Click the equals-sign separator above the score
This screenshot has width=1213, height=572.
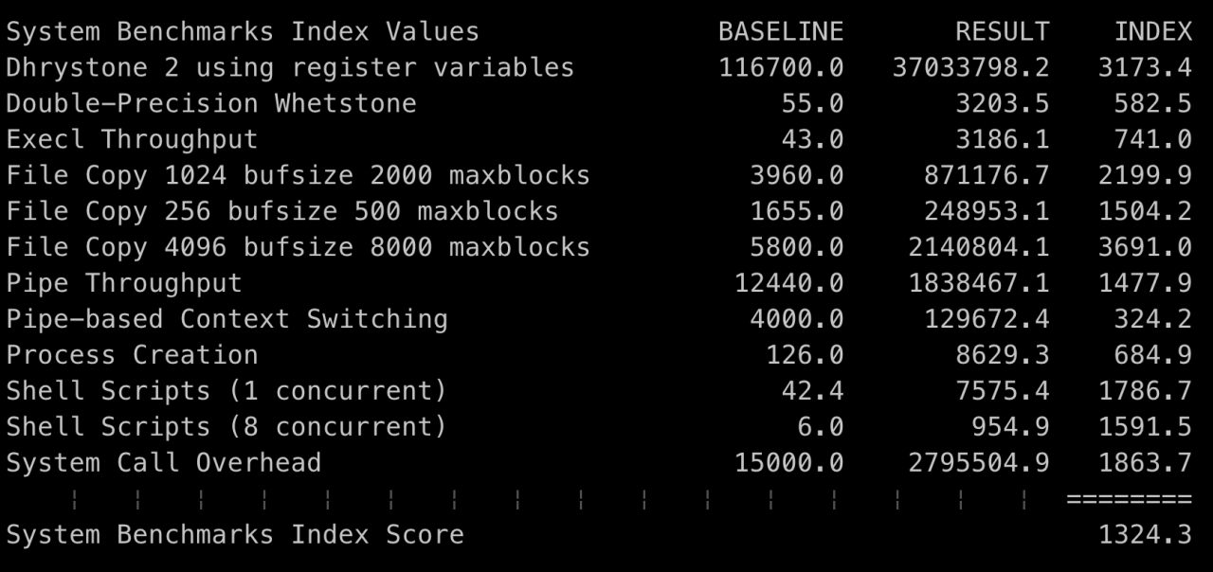coord(1129,498)
